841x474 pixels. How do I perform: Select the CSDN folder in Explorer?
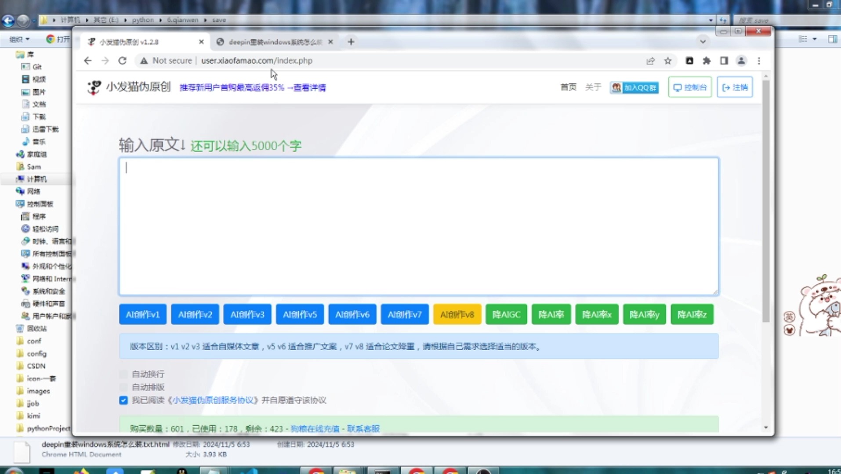[36, 366]
